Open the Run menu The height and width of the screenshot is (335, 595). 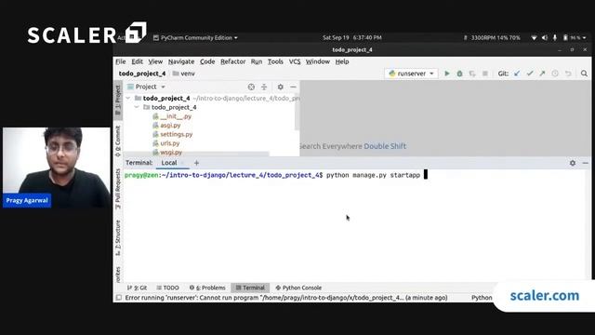click(257, 61)
